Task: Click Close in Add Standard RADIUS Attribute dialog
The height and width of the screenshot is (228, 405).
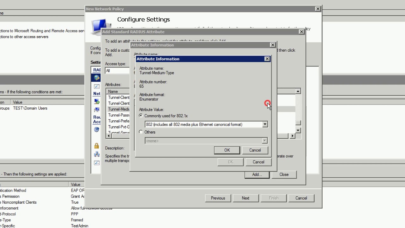Action: tap(284, 174)
